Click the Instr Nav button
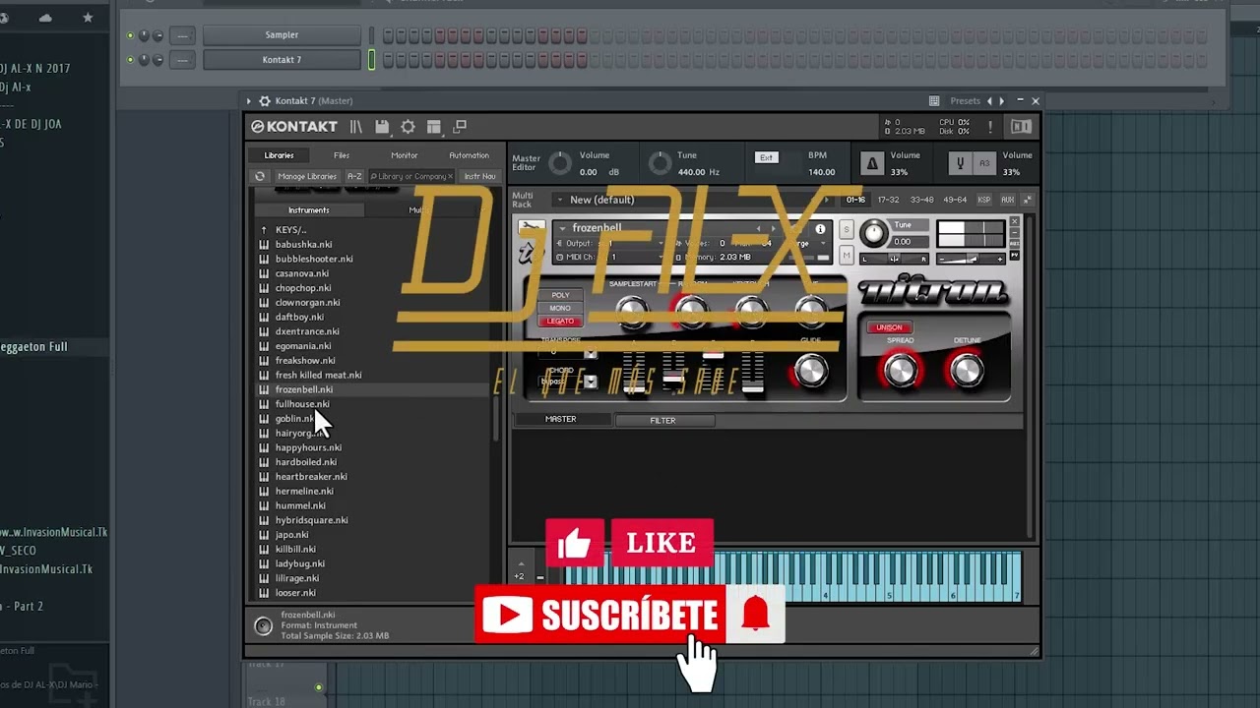This screenshot has width=1260, height=708. tap(479, 176)
